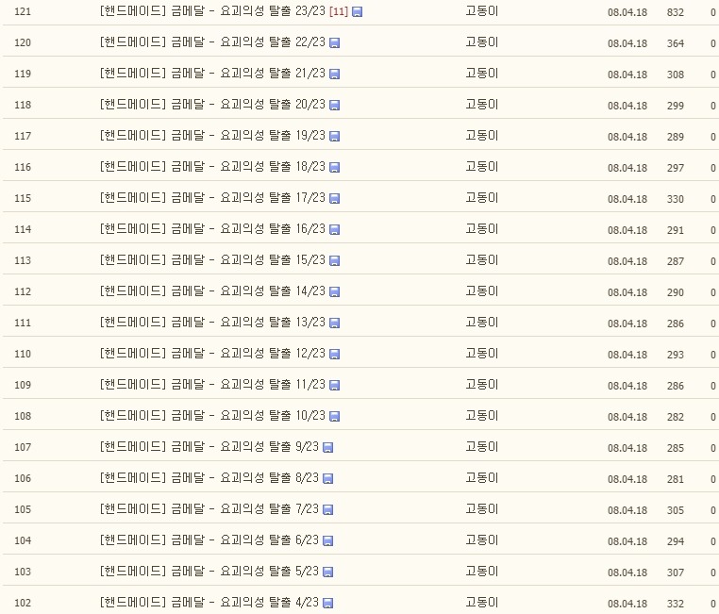
Task: Click attachment icon beside 9/23 title
Action: pyautogui.click(x=327, y=448)
